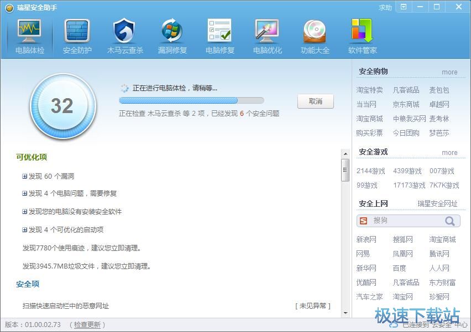
Task: Click the 检查更新 link
Action: click(87, 325)
